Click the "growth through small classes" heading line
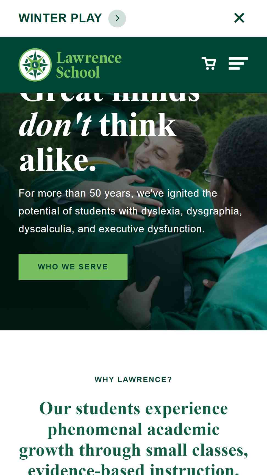The height and width of the screenshot is (475, 267). [x=133, y=450]
